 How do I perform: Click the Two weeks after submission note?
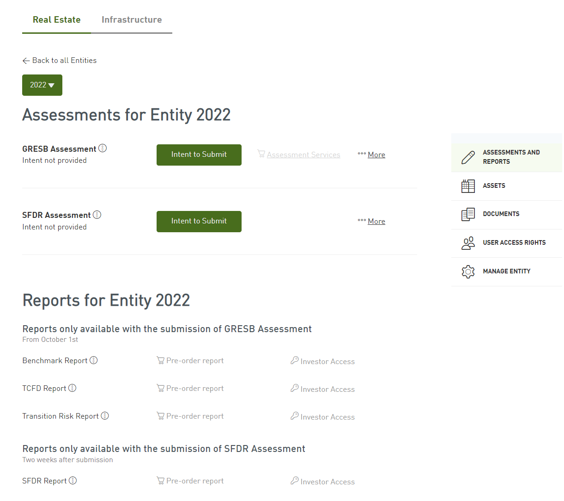[x=67, y=460]
